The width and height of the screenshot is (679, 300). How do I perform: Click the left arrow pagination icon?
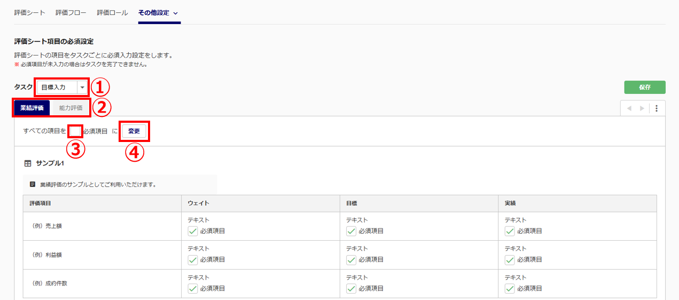point(629,108)
